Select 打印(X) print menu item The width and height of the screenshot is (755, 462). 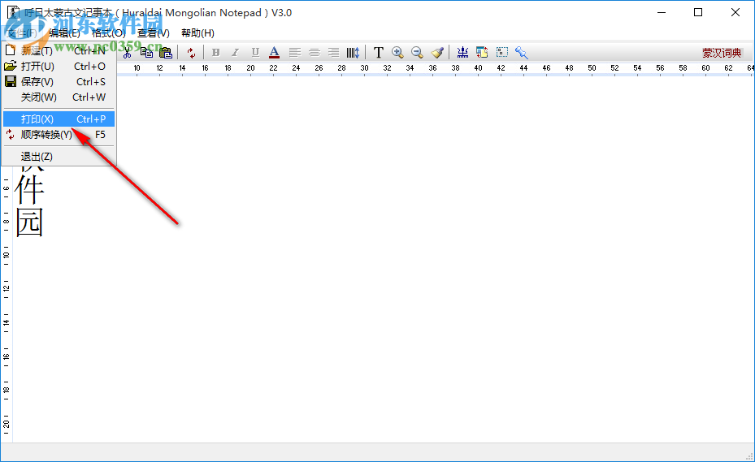(59, 119)
